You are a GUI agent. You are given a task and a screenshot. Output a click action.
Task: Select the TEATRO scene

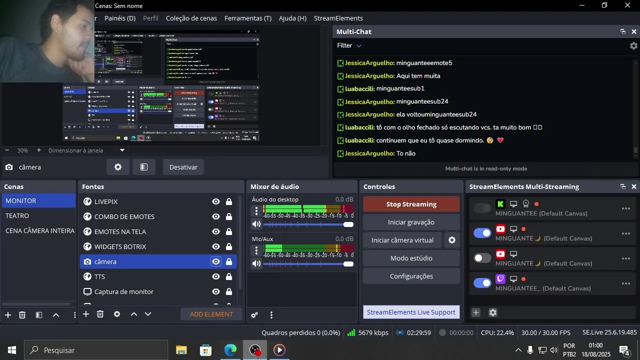(38, 215)
